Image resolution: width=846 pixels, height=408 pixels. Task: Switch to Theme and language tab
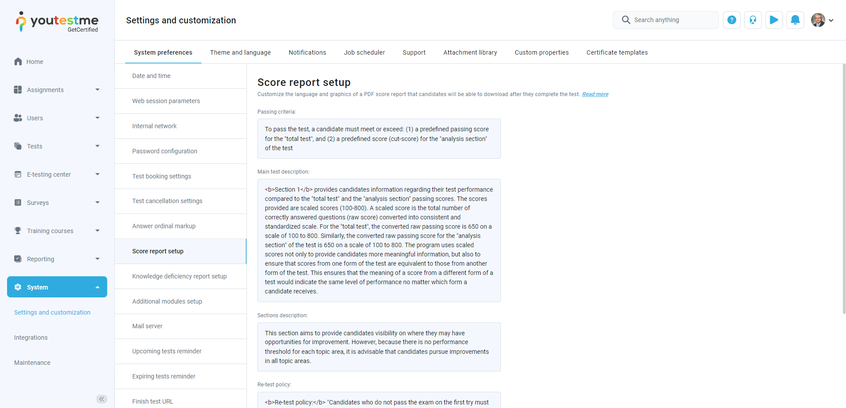pos(240,52)
